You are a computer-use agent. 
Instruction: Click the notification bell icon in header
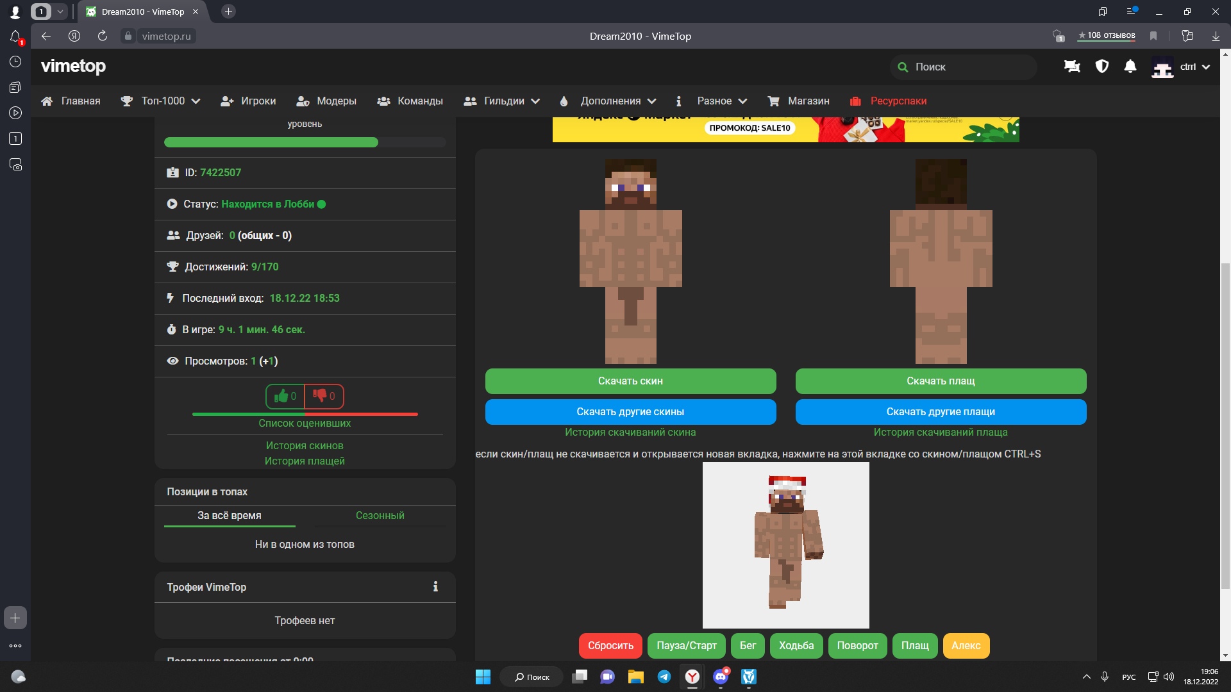click(1130, 67)
